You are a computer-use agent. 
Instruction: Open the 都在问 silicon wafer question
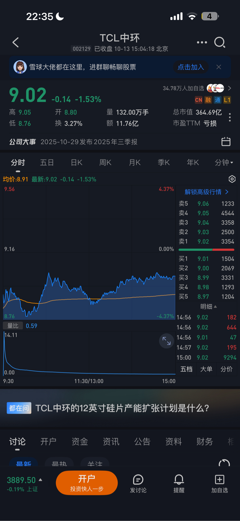point(120,408)
